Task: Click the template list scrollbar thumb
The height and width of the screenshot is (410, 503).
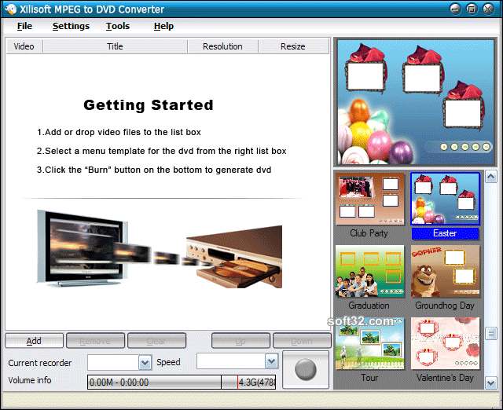Action: click(491, 333)
